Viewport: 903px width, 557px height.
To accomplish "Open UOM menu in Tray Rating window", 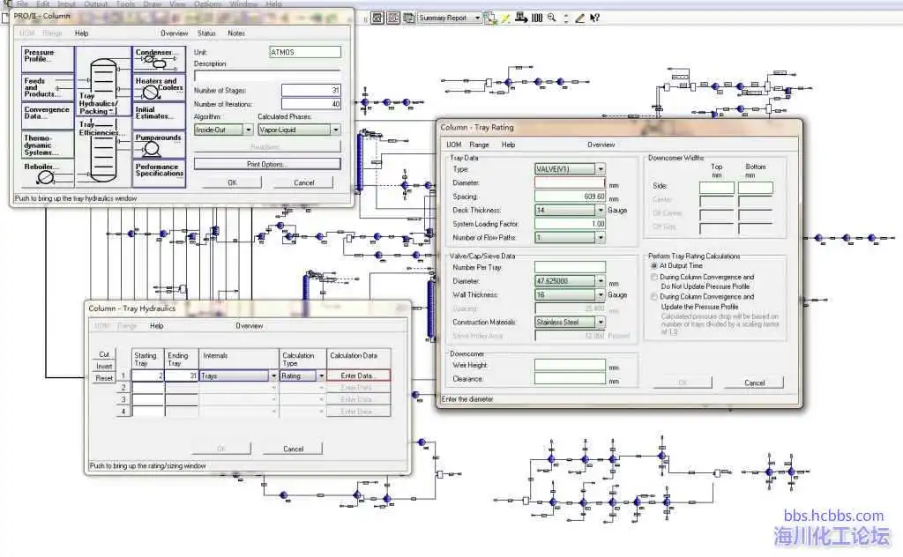I will pyautogui.click(x=454, y=145).
